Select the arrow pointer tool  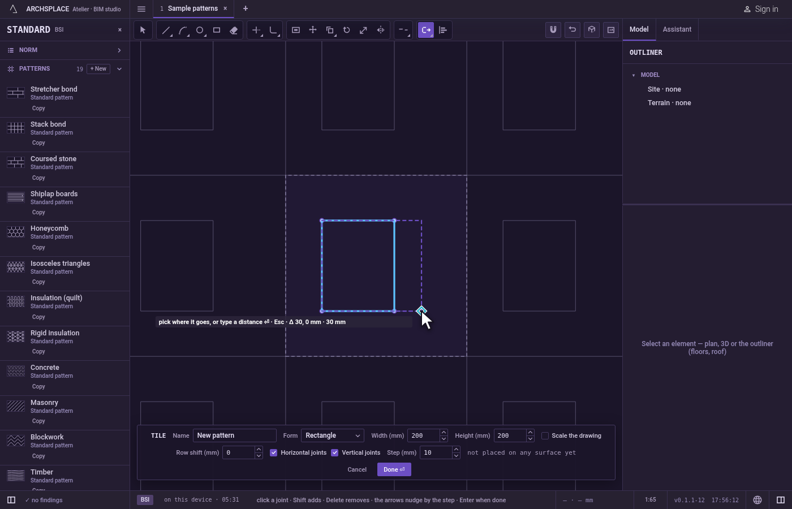tap(143, 30)
